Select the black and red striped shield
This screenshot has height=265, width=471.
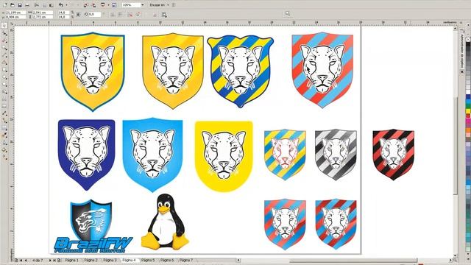tap(394, 155)
